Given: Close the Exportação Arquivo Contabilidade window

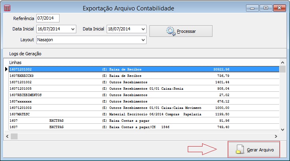Looking at the screenshot, I should point(280,8).
